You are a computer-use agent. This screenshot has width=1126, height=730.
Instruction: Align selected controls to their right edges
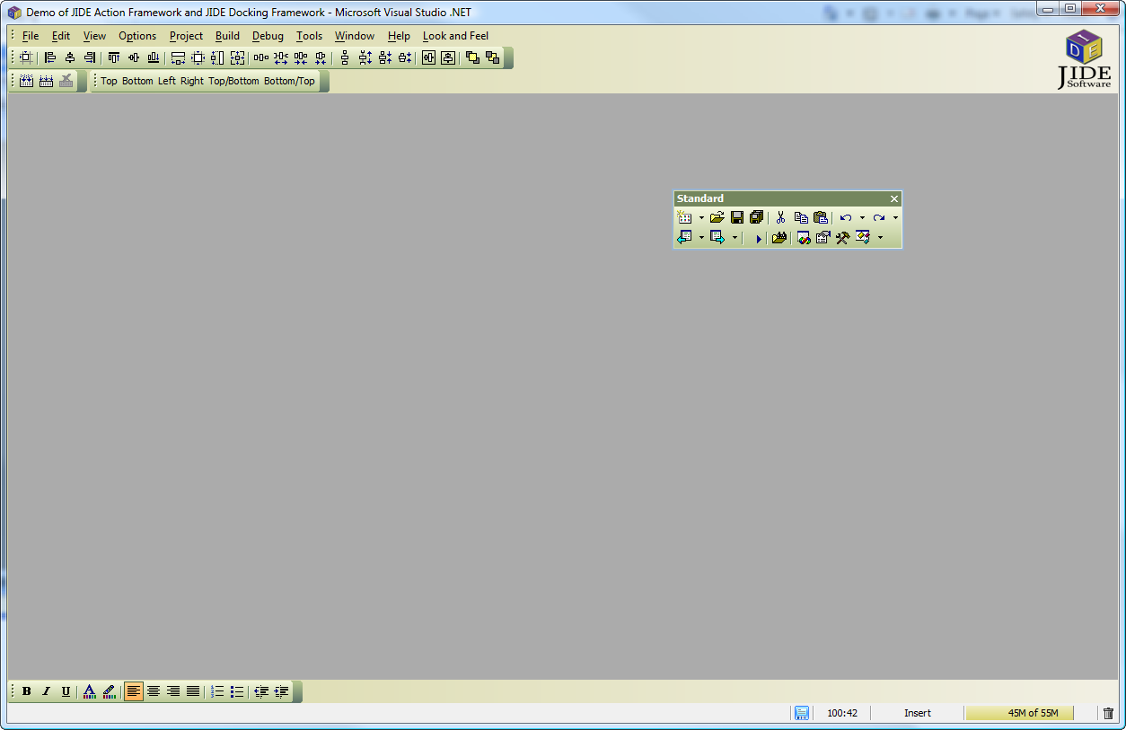click(90, 57)
